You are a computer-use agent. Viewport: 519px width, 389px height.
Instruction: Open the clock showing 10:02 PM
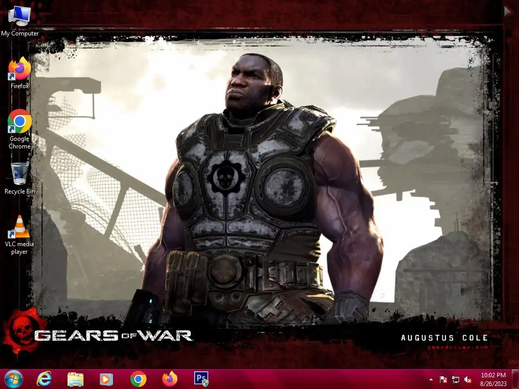(x=493, y=375)
